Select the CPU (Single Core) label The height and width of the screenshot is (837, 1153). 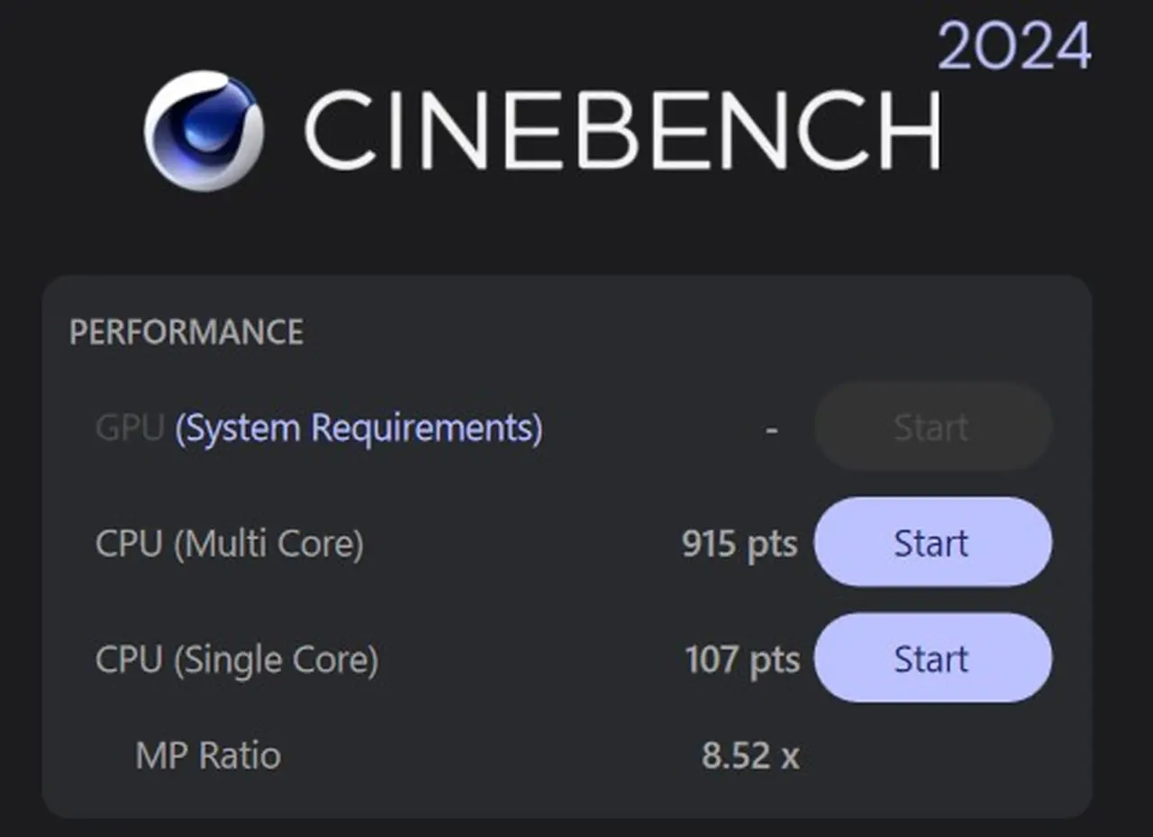tap(237, 660)
